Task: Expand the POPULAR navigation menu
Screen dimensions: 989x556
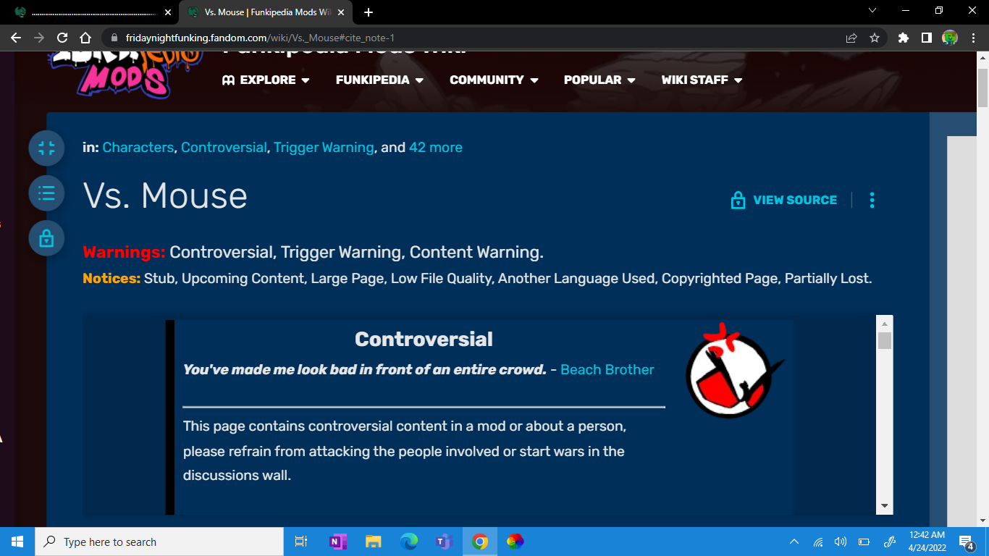Action: click(x=599, y=80)
